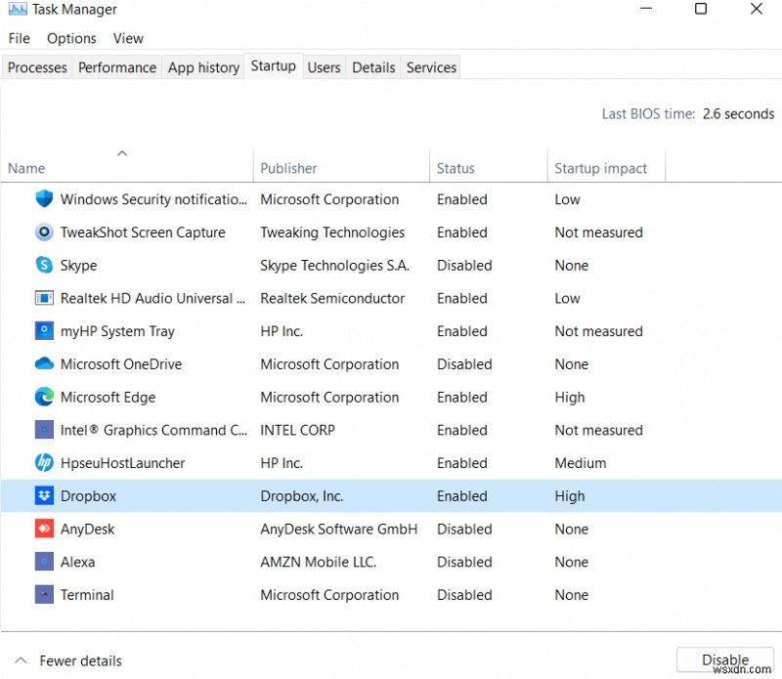Select the Dropbox icon in startup list
Viewport: 782px width, 679px height.
(x=43, y=495)
